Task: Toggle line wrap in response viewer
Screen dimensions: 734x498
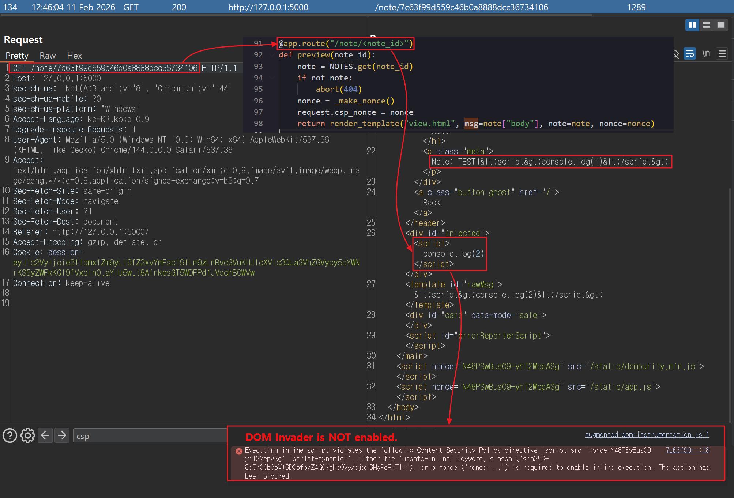Action: coord(690,54)
